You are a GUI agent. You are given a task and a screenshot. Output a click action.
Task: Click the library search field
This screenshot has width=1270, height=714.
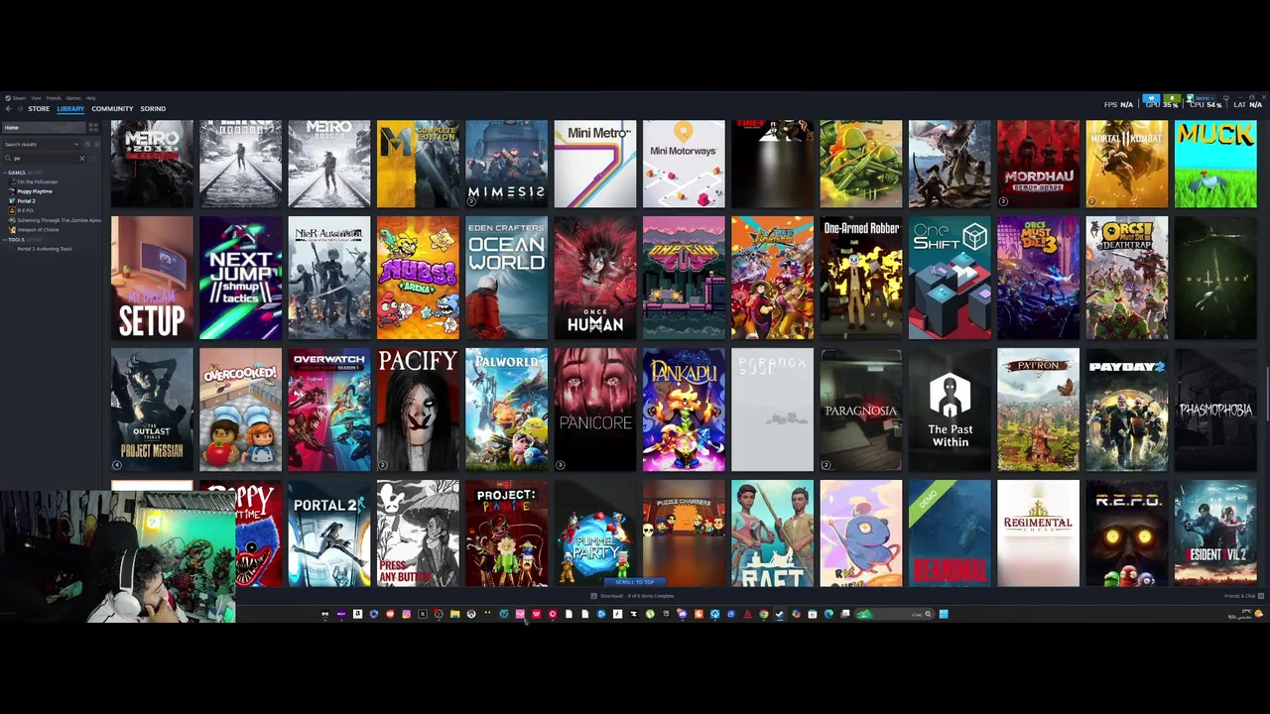pyautogui.click(x=45, y=159)
